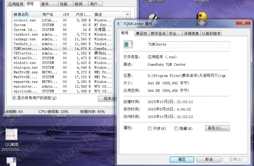Viewport: 254px width, 166px height.
Task: Switch to 用户 tab in Task Manager
Action: 95,4
